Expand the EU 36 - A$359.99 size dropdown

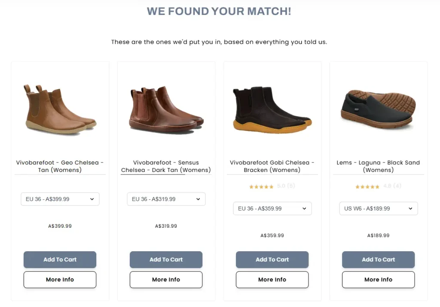point(272,209)
